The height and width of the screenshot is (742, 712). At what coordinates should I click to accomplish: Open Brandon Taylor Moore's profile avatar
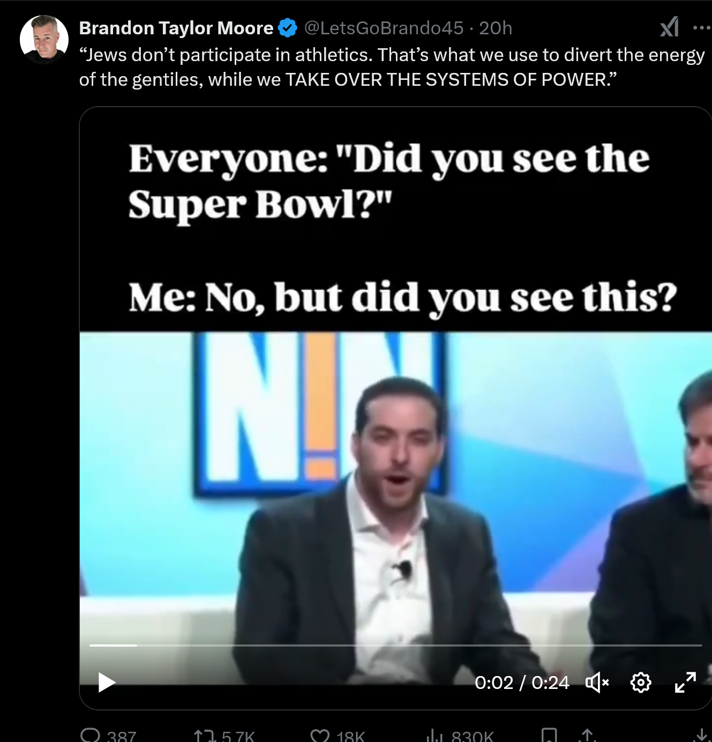[44, 40]
